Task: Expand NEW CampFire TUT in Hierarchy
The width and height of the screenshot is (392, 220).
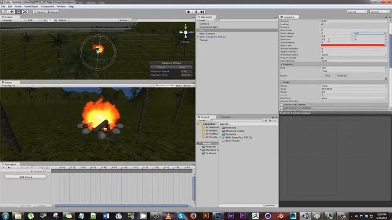Action: point(198,37)
